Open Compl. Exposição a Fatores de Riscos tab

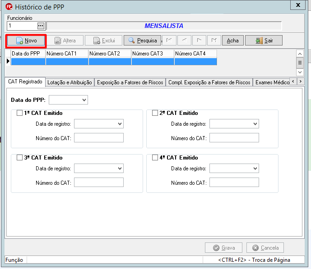click(x=209, y=82)
